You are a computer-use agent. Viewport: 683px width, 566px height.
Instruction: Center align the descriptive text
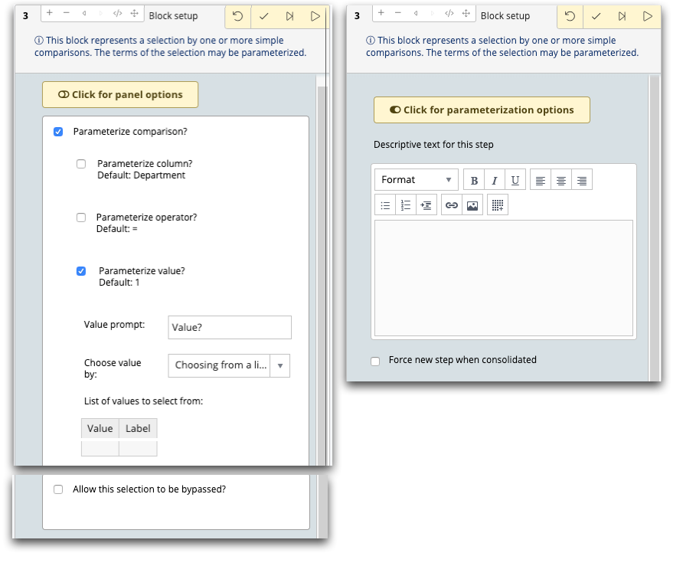[x=561, y=180]
